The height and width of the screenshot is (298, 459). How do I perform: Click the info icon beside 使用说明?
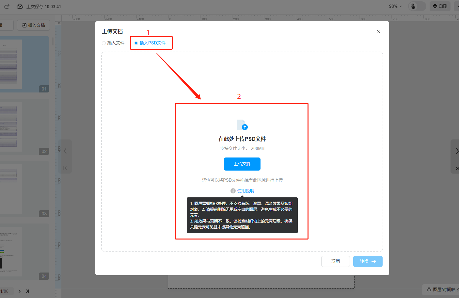point(233,191)
